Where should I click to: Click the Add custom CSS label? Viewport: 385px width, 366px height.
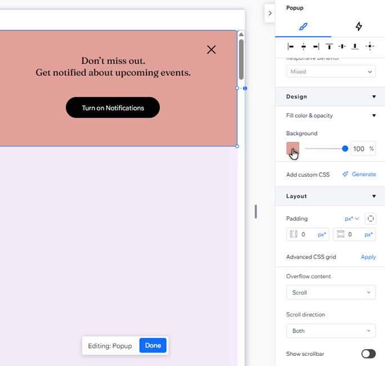(x=308, y=175)
